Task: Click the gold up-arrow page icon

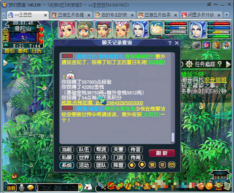Action: click(132, 165)
